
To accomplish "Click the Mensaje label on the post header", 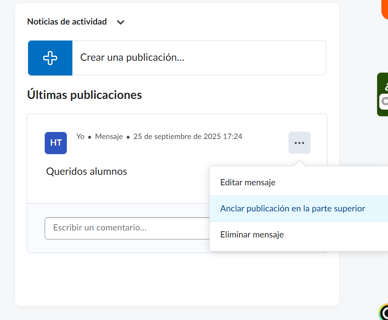I will (x=109, y=137).
